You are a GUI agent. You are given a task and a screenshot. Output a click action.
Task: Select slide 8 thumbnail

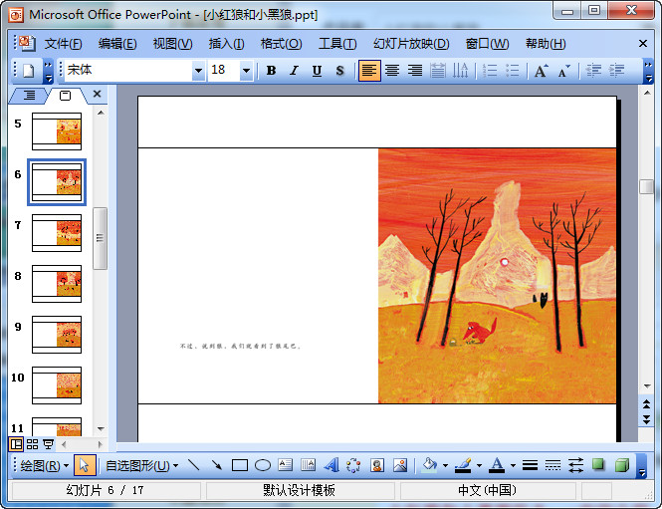click(x=57, y=284)
